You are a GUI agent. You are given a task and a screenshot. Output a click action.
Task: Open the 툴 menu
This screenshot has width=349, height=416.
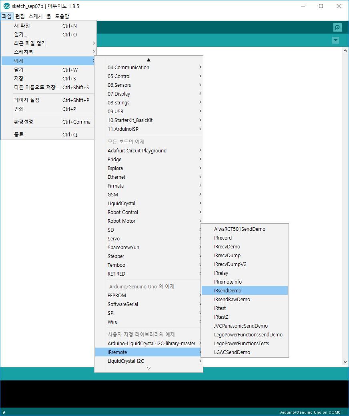[x=49, y=16]
